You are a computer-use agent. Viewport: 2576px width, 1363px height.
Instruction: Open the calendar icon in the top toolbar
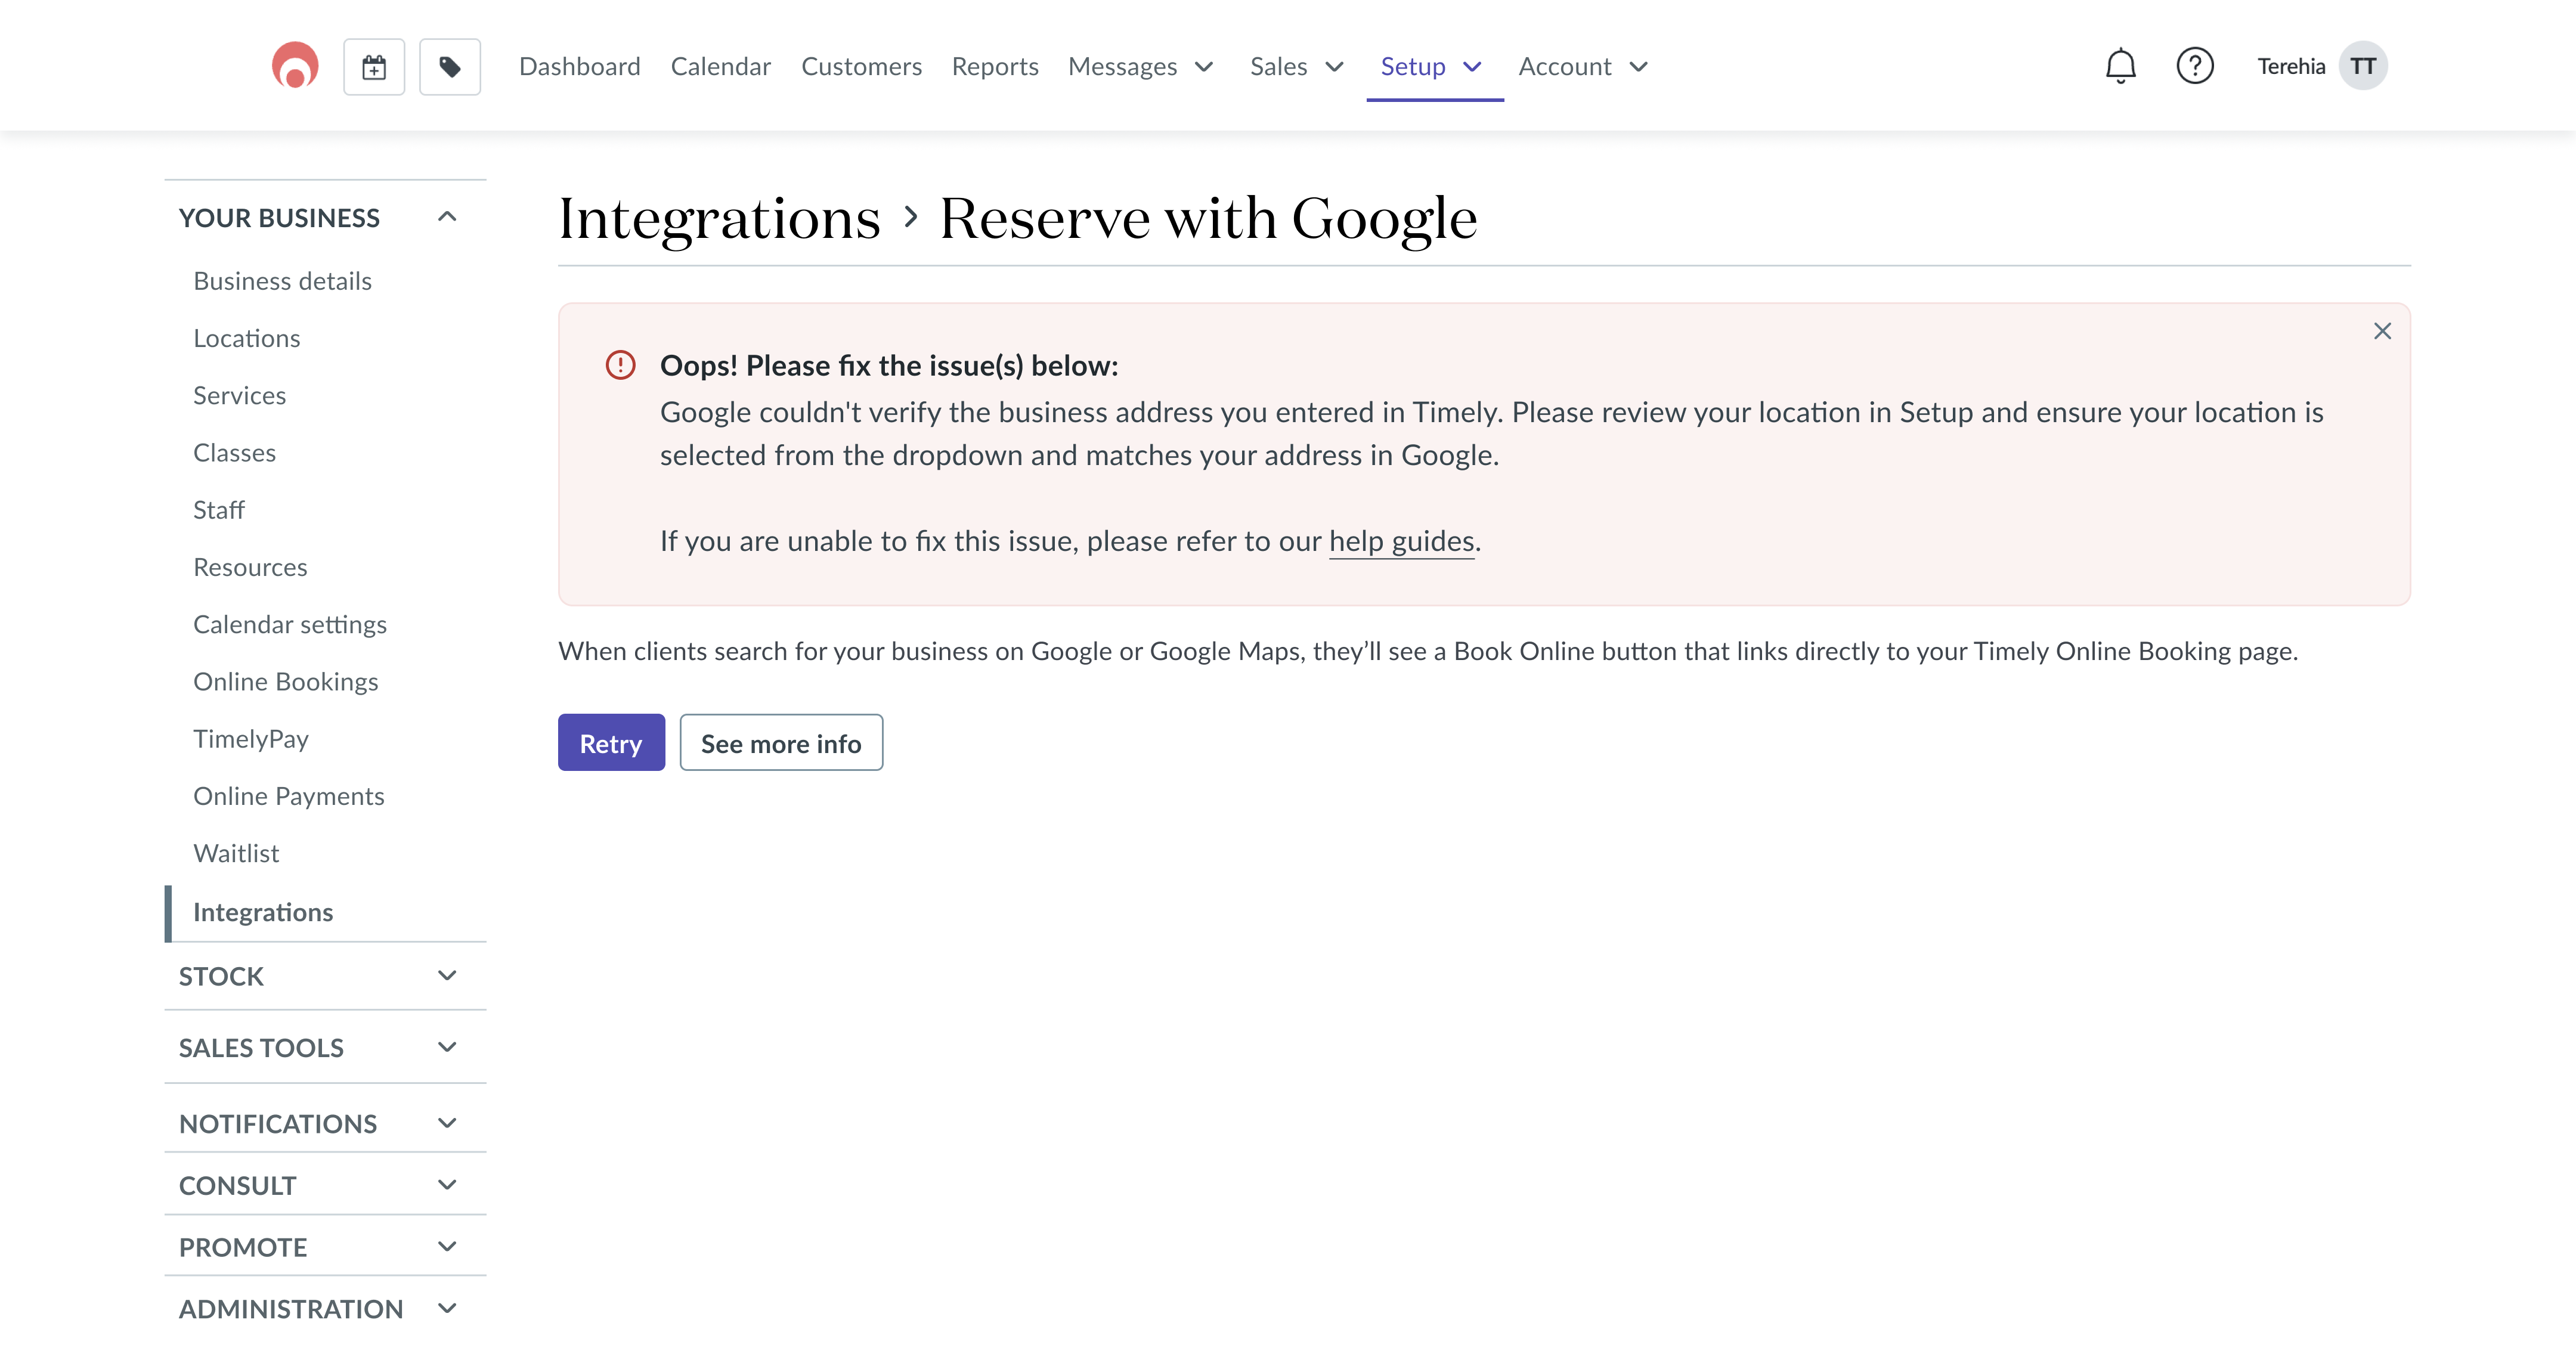373,66
